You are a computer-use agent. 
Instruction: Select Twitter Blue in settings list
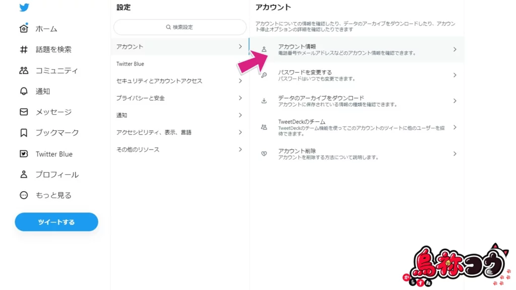pos(179,64)
